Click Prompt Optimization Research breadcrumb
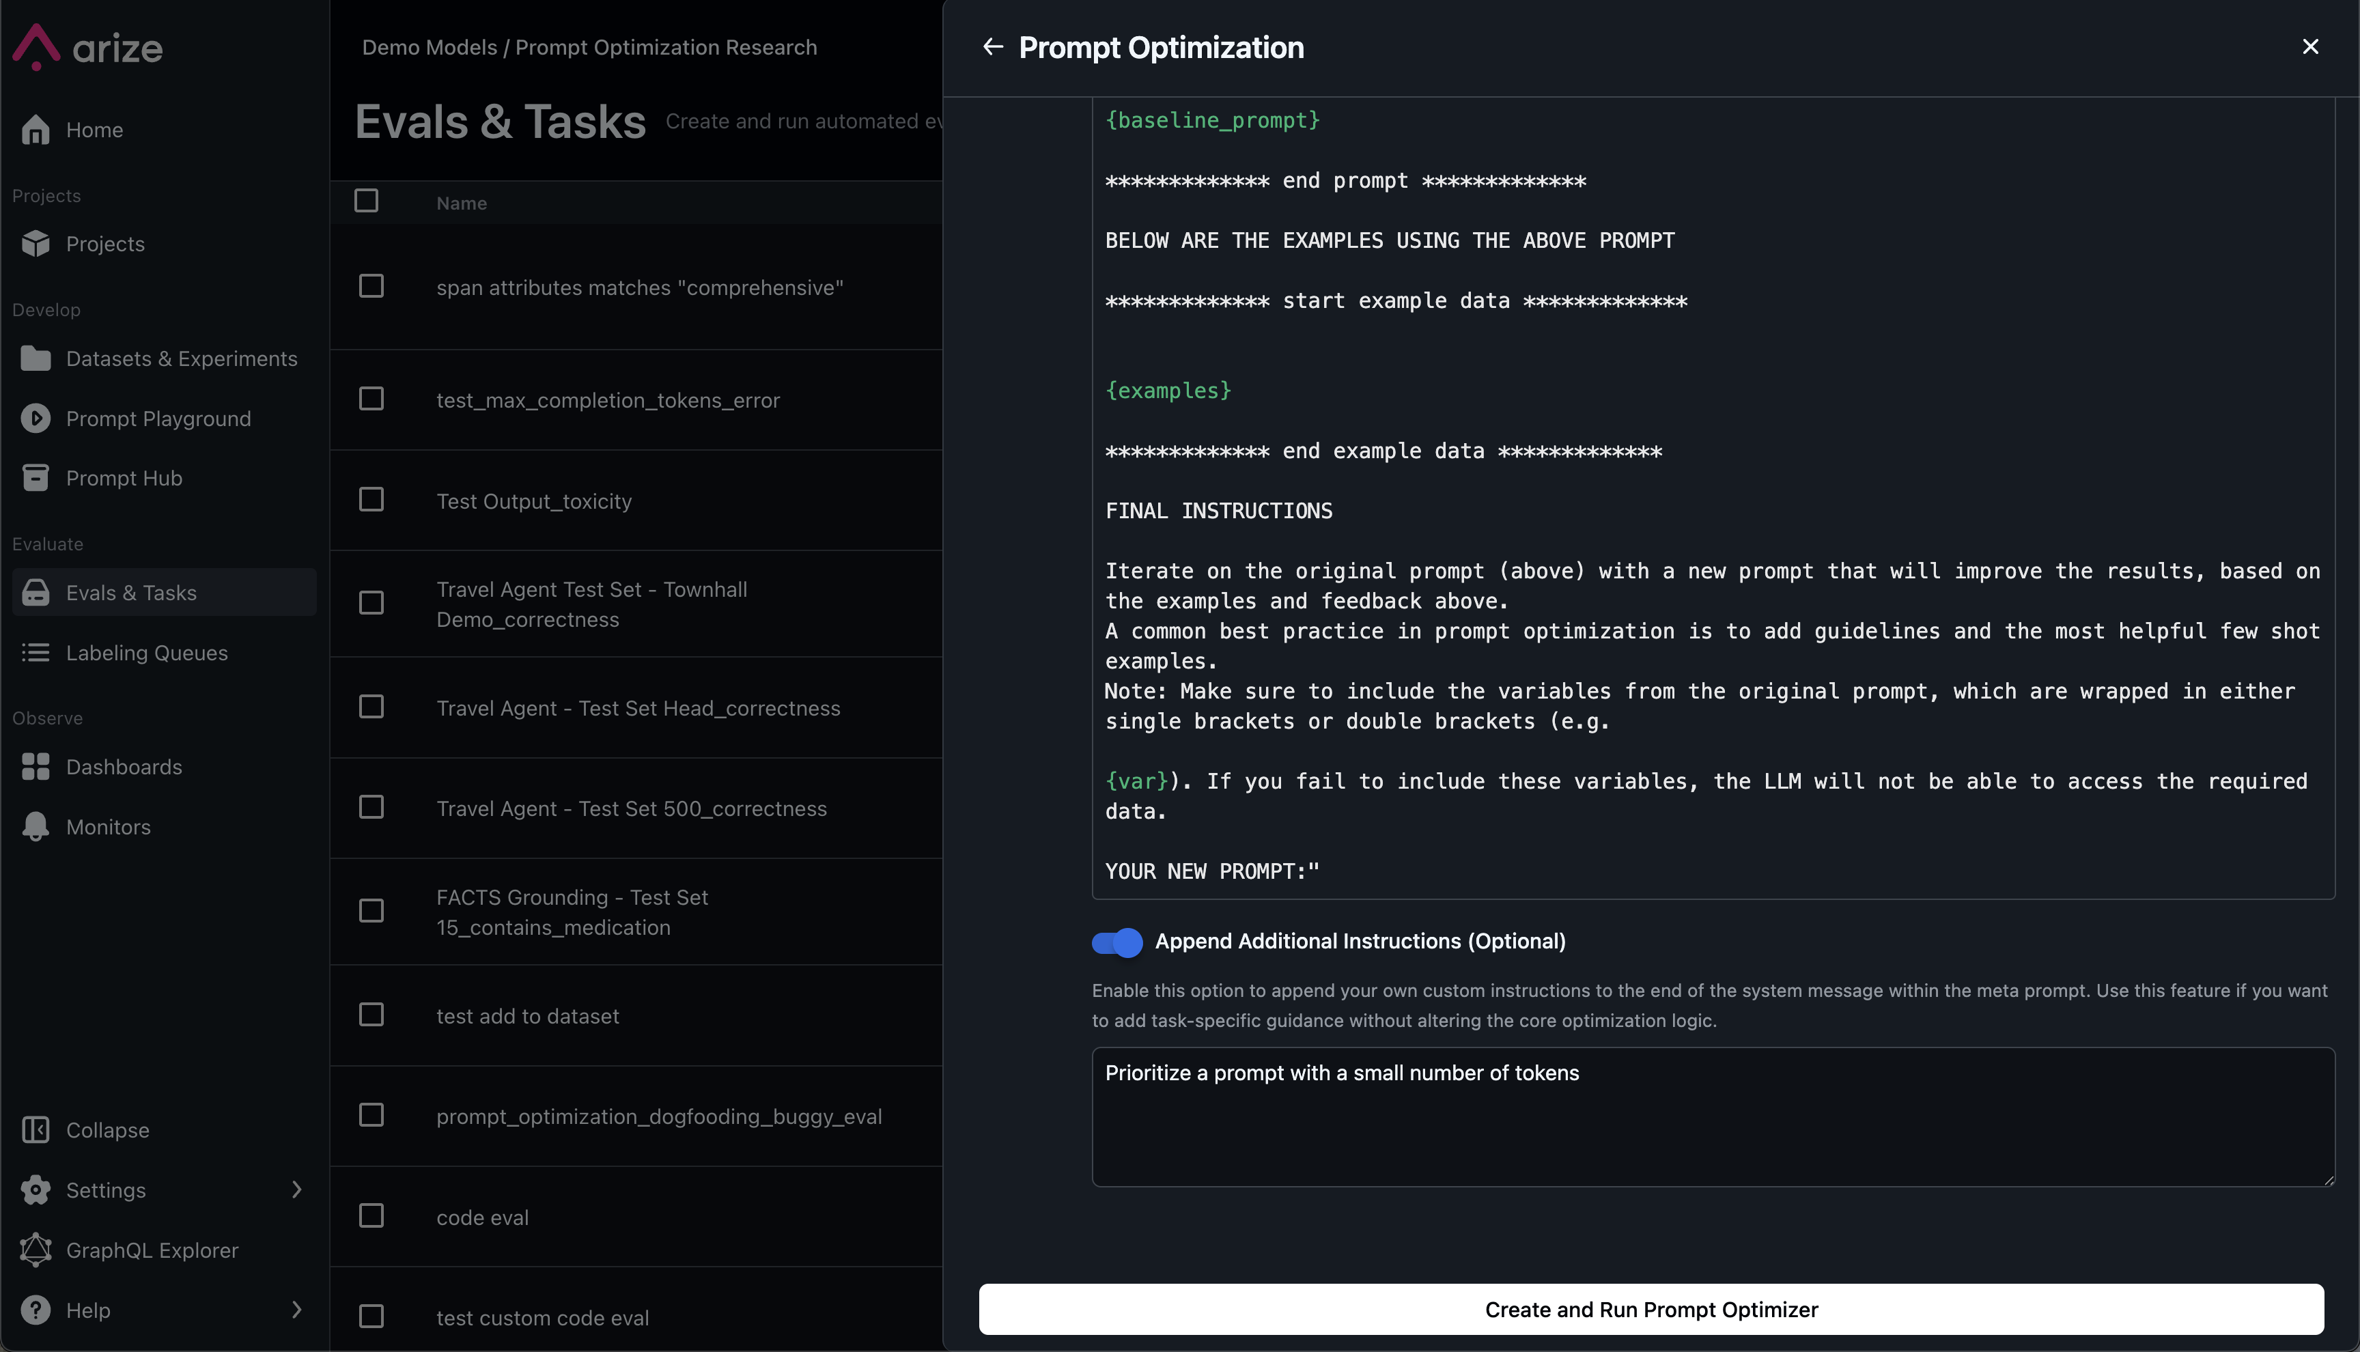The height and width of the screenshot is (1352, 2360). pos(666,47)
